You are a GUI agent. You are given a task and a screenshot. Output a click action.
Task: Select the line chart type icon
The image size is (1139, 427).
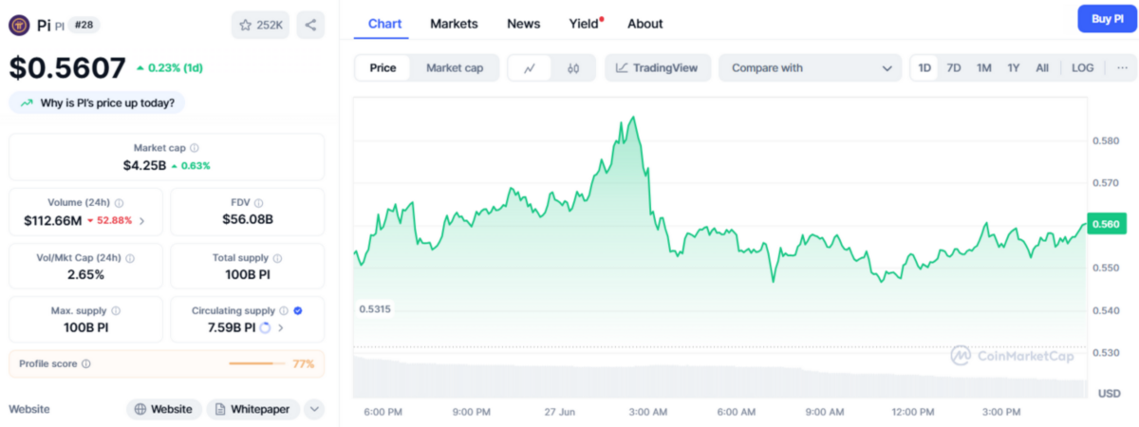[530, 68]
